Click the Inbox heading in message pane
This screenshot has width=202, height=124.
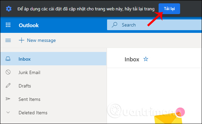click(132, 59)
